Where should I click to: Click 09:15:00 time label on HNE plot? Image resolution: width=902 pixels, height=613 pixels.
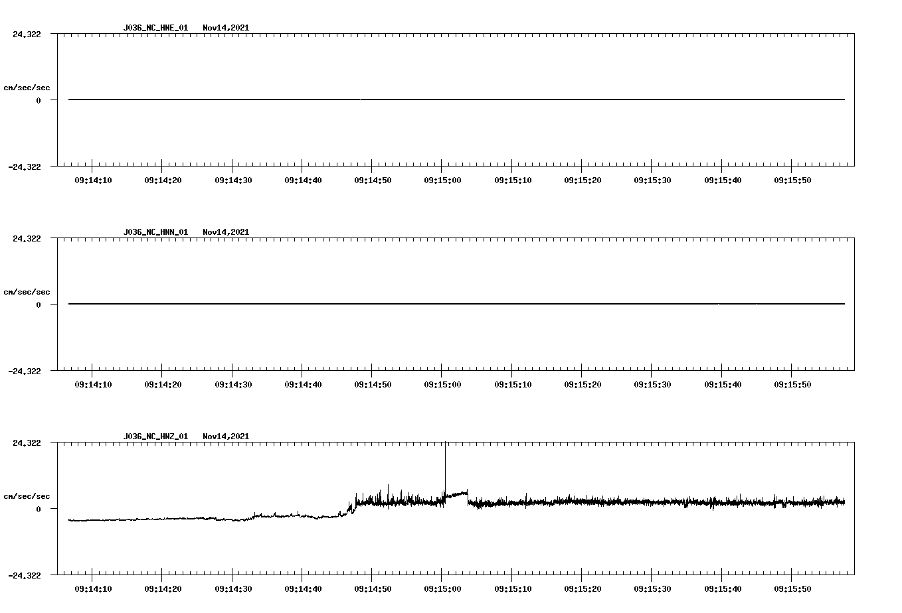pos(442,180)
